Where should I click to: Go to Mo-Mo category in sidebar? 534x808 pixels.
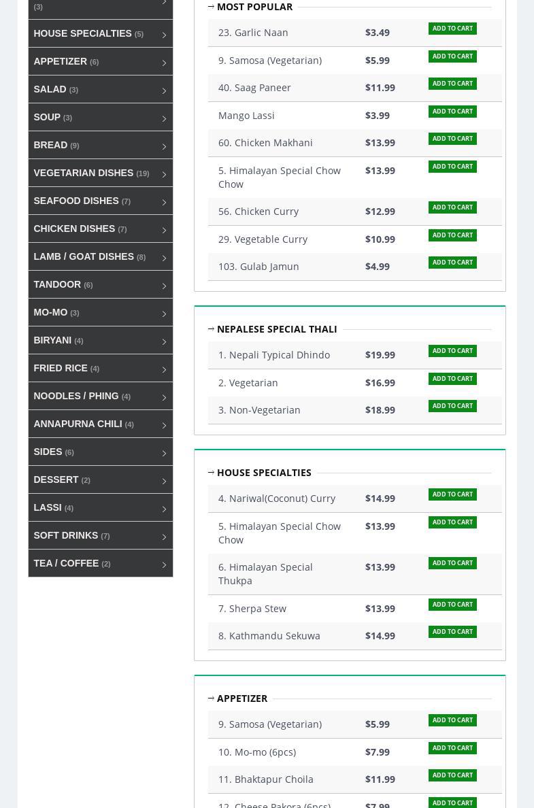pos(51,312)
